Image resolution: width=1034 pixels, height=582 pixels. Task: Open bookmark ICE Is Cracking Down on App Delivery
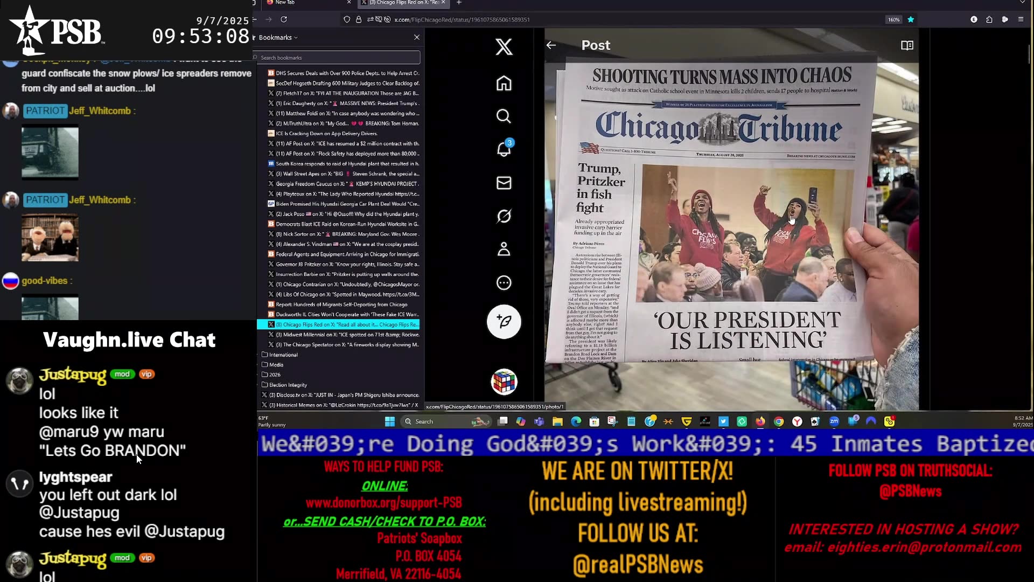click(x=323, y=134)
